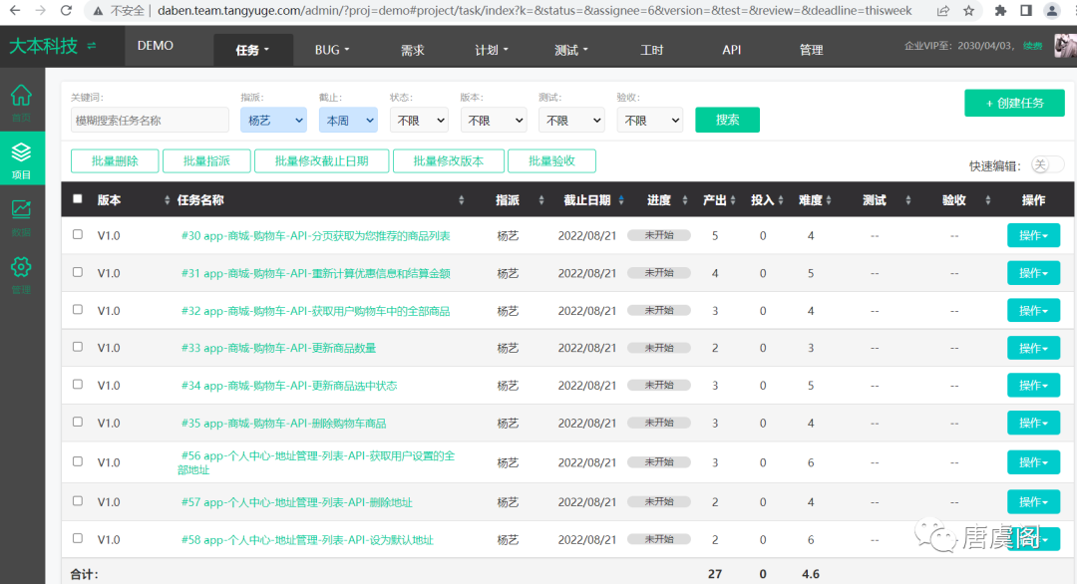Open the 指派 assignee dropdown showing 杨艺
1077x584 pixels.
273,119
